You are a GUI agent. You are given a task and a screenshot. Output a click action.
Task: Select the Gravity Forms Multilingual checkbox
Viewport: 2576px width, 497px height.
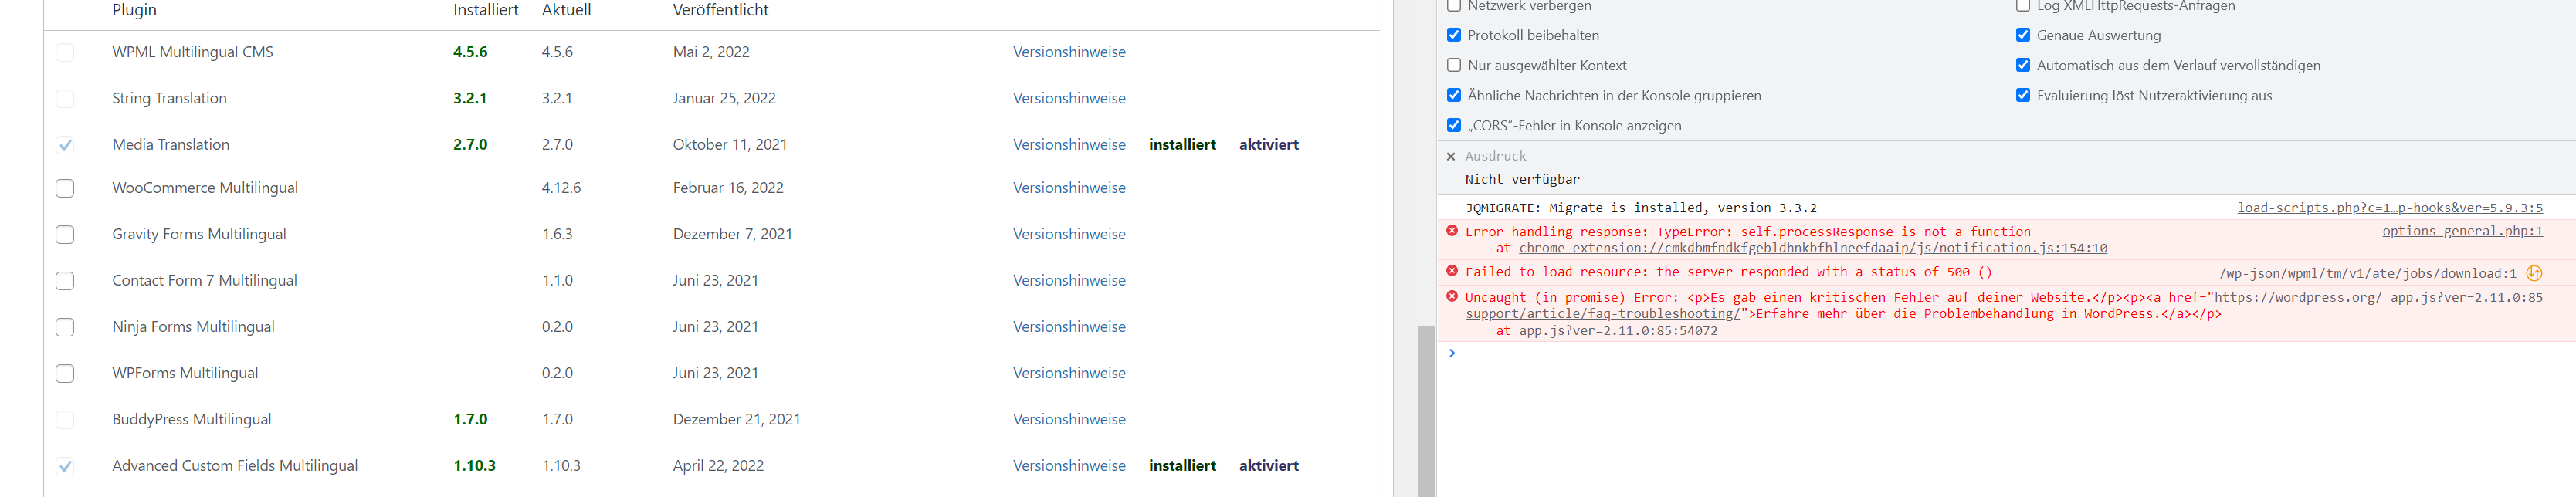pos(65,234)
